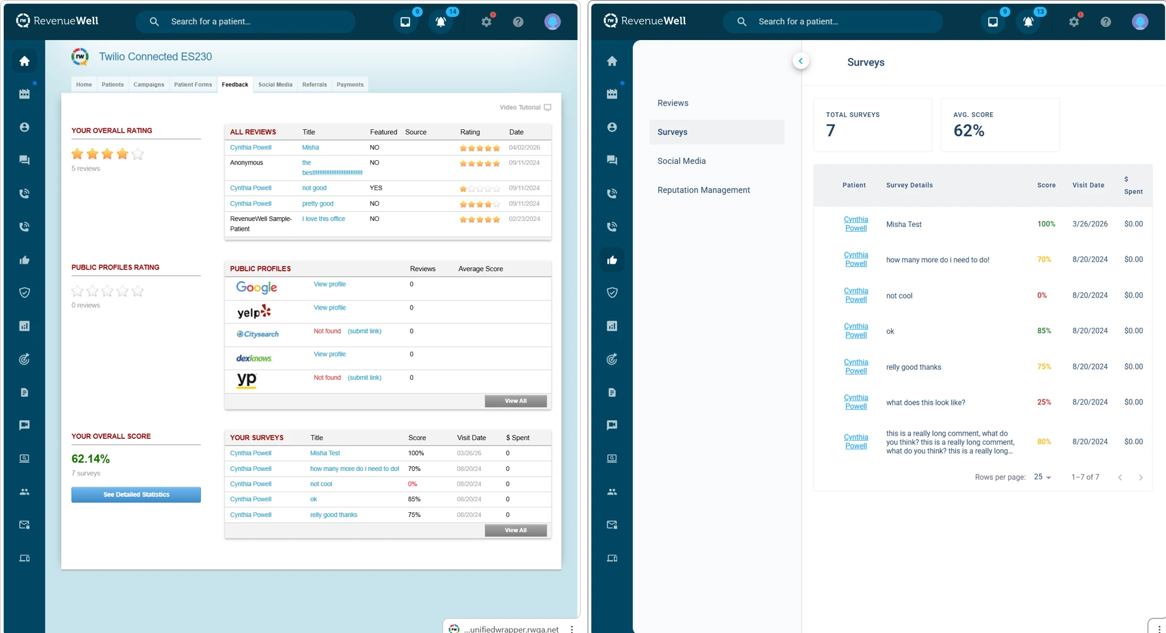Switch to the Social Media tab
Image resolution: width=1166 pixels, height=633 pixels.
coord(275,85)
